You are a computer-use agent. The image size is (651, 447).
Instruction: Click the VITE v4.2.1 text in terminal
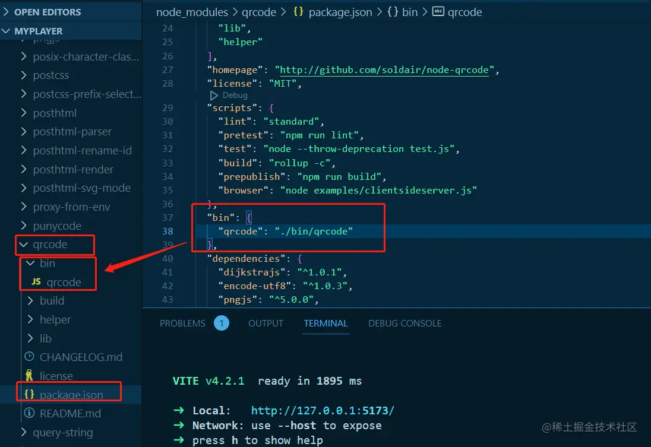coord(208,381)
